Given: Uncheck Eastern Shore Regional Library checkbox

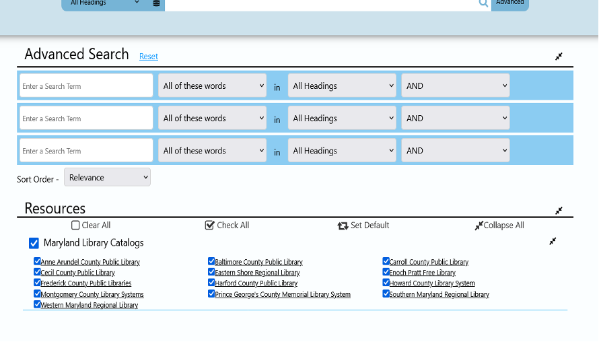Looking at the screenshot, I should click(x=211, y=272).
